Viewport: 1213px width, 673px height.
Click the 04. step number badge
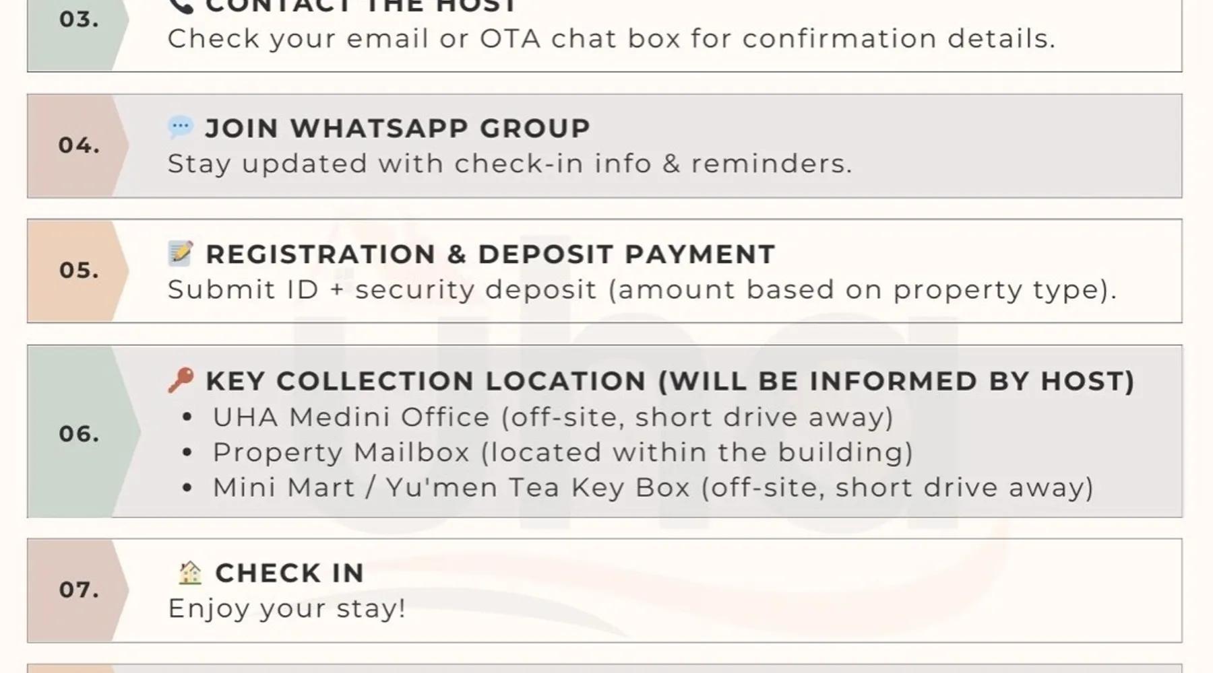[79, 145]
